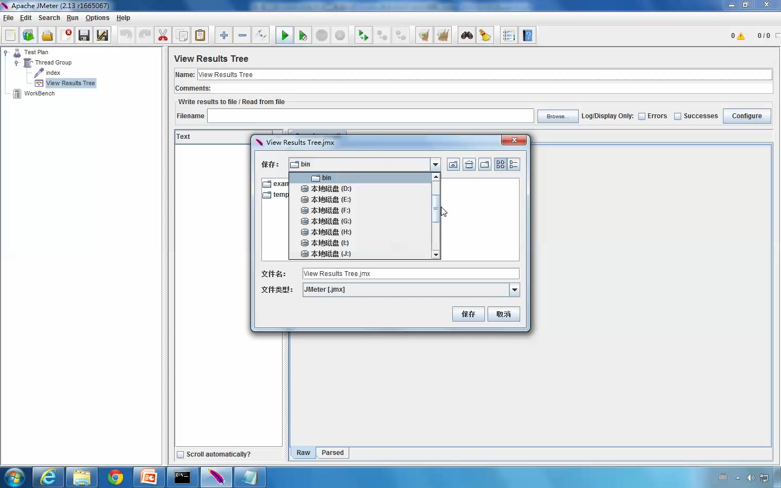
Task: Click the Open file folder icon
Action: pyautogui.click(x=47, y=36)
